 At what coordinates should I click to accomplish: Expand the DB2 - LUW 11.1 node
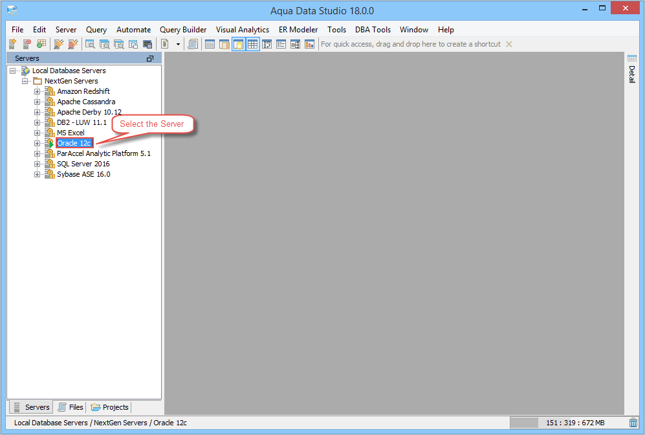tap(37, 122)
